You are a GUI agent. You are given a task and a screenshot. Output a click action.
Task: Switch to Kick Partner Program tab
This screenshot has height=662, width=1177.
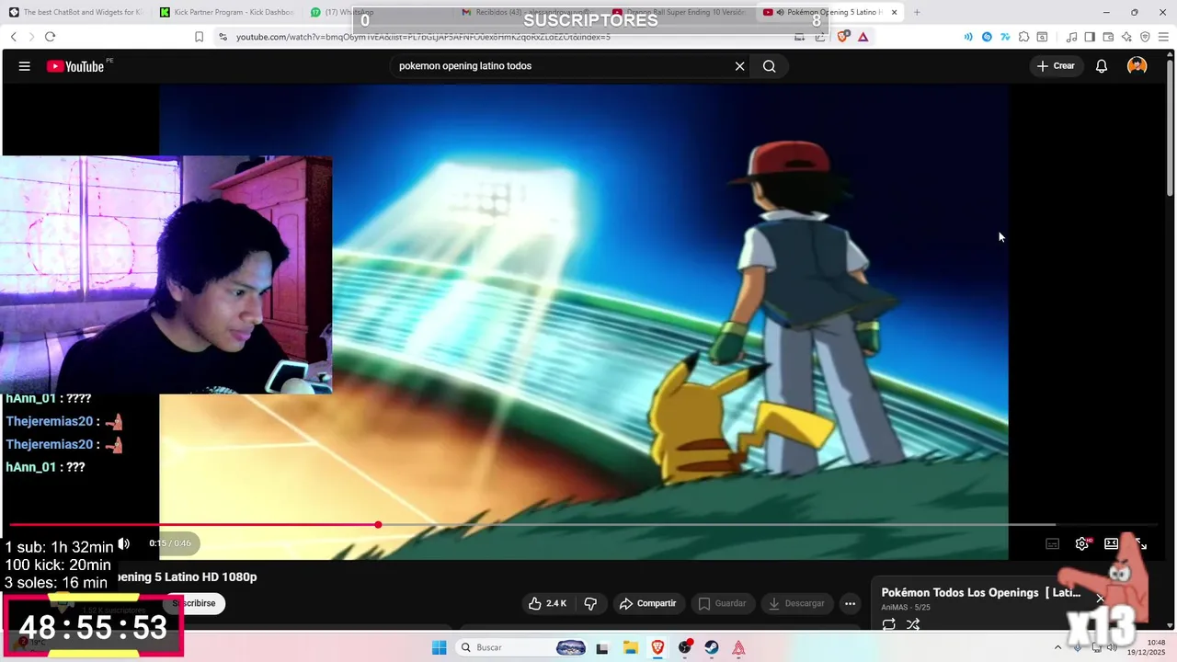226,13
